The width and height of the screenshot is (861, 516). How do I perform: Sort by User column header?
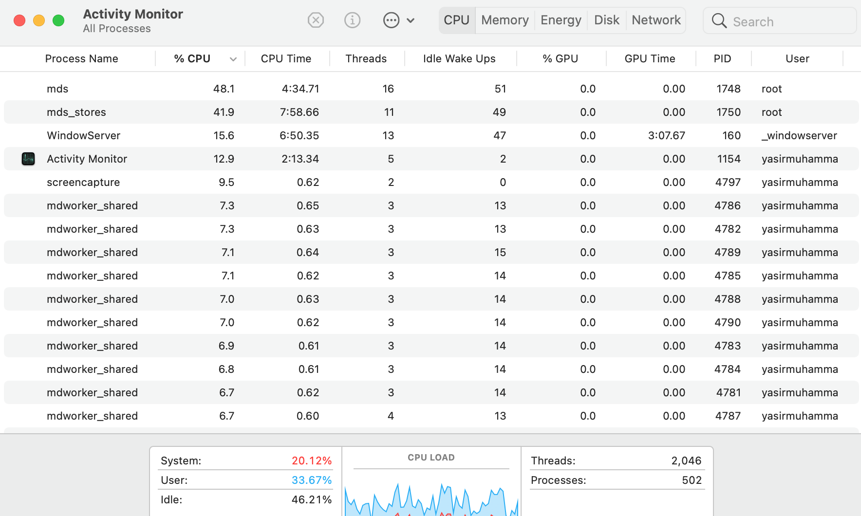797,59
